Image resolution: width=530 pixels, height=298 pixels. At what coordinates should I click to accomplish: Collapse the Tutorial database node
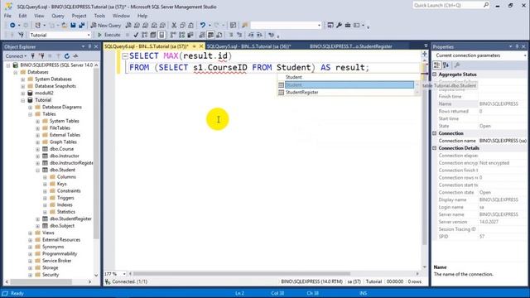point(23,100)
